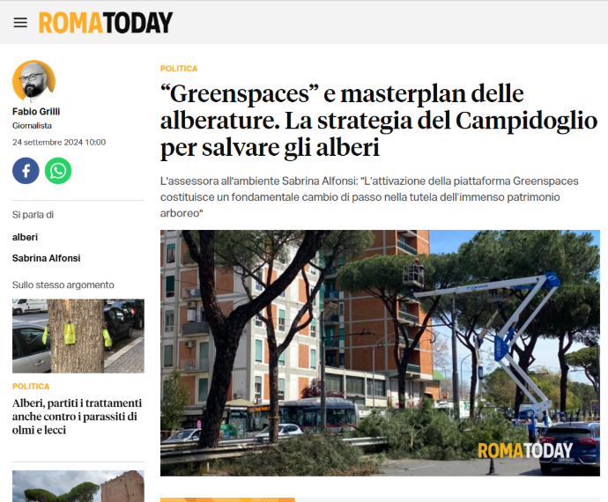The height and width of the screenshot is (502, 608).
Task: Click the ROMATODAY logo in the header
Action: click(106, 23)
